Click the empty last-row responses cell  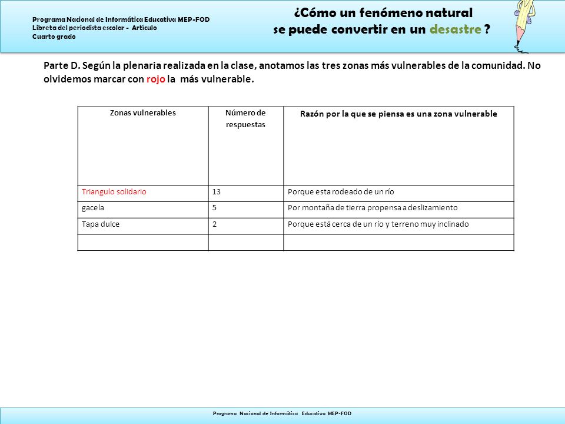click(246, 242)
